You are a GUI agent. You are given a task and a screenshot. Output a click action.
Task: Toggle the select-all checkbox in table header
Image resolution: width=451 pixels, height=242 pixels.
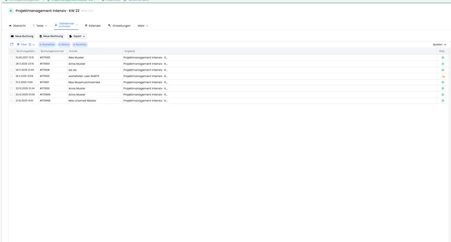pyautogui.click(x=11, y=51)
